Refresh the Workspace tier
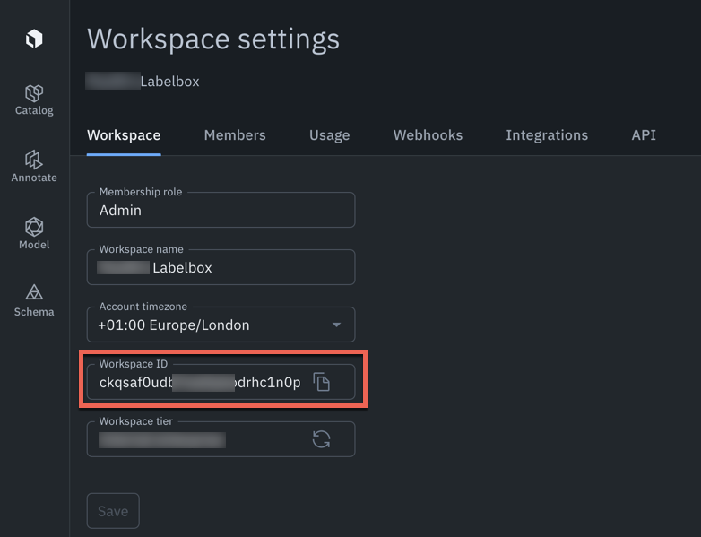The height and width of the screenshot is (537, 701). coord(322,439)
